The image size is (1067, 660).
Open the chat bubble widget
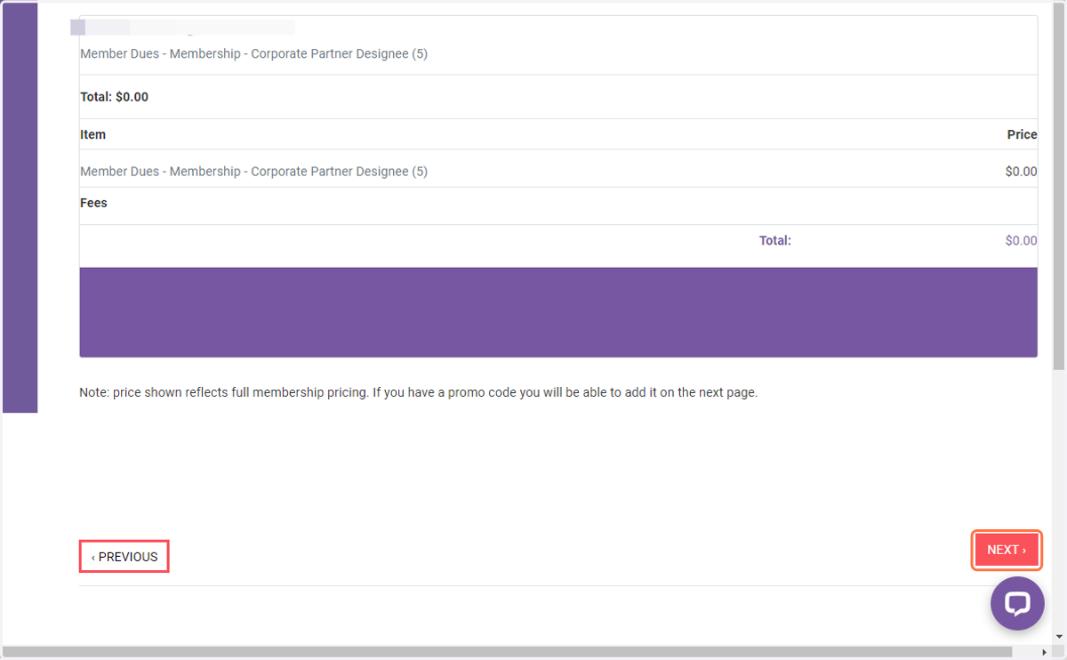tap(1017, 604)
